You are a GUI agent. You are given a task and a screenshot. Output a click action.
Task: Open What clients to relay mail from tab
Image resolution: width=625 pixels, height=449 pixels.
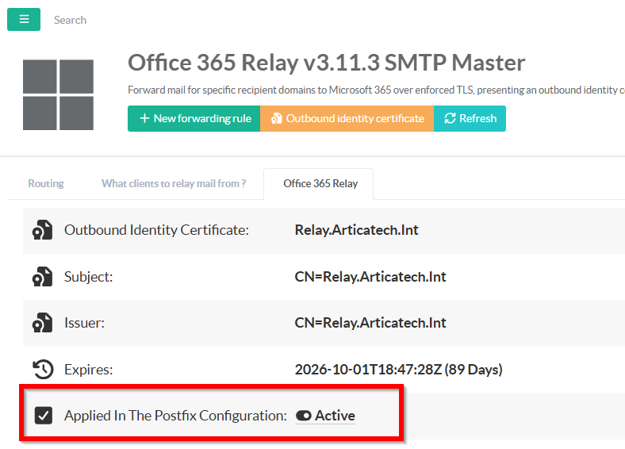point(174,183)
